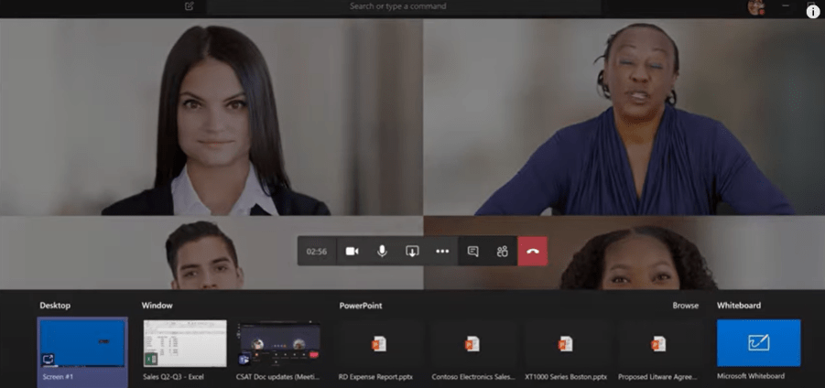
Task: Click the Whiteboard section heading
Action: pos(739,306)
